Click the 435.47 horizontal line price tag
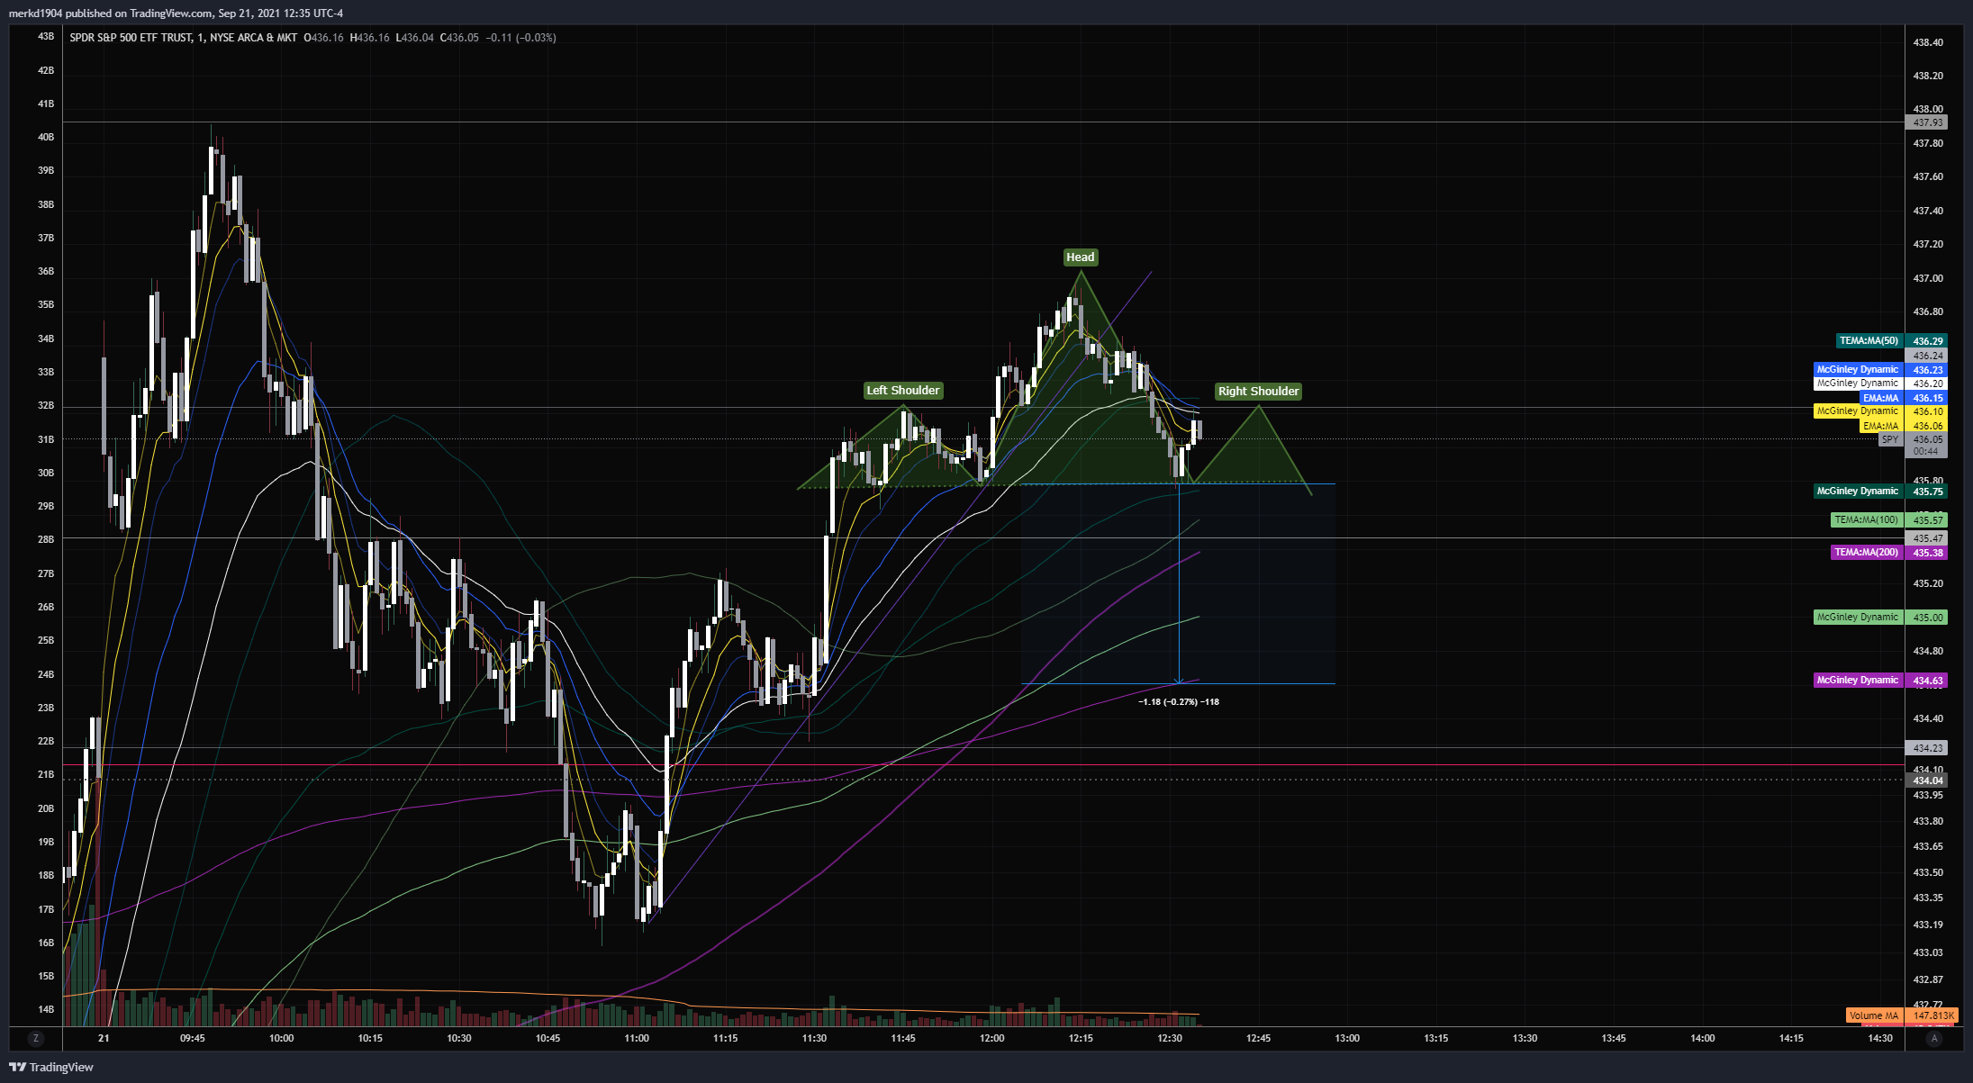 1927,538
